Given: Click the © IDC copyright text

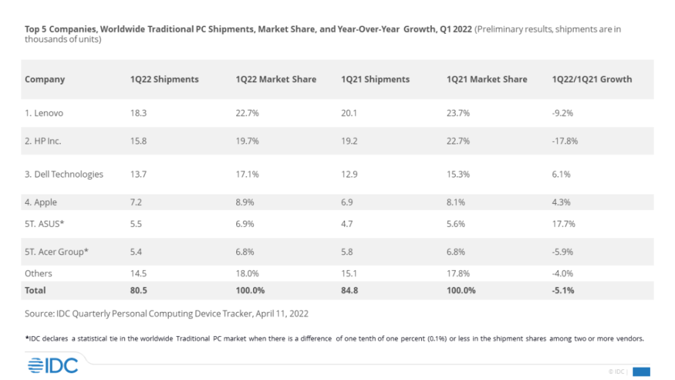Looking at the screenshot, I should [x=617, y=371].
